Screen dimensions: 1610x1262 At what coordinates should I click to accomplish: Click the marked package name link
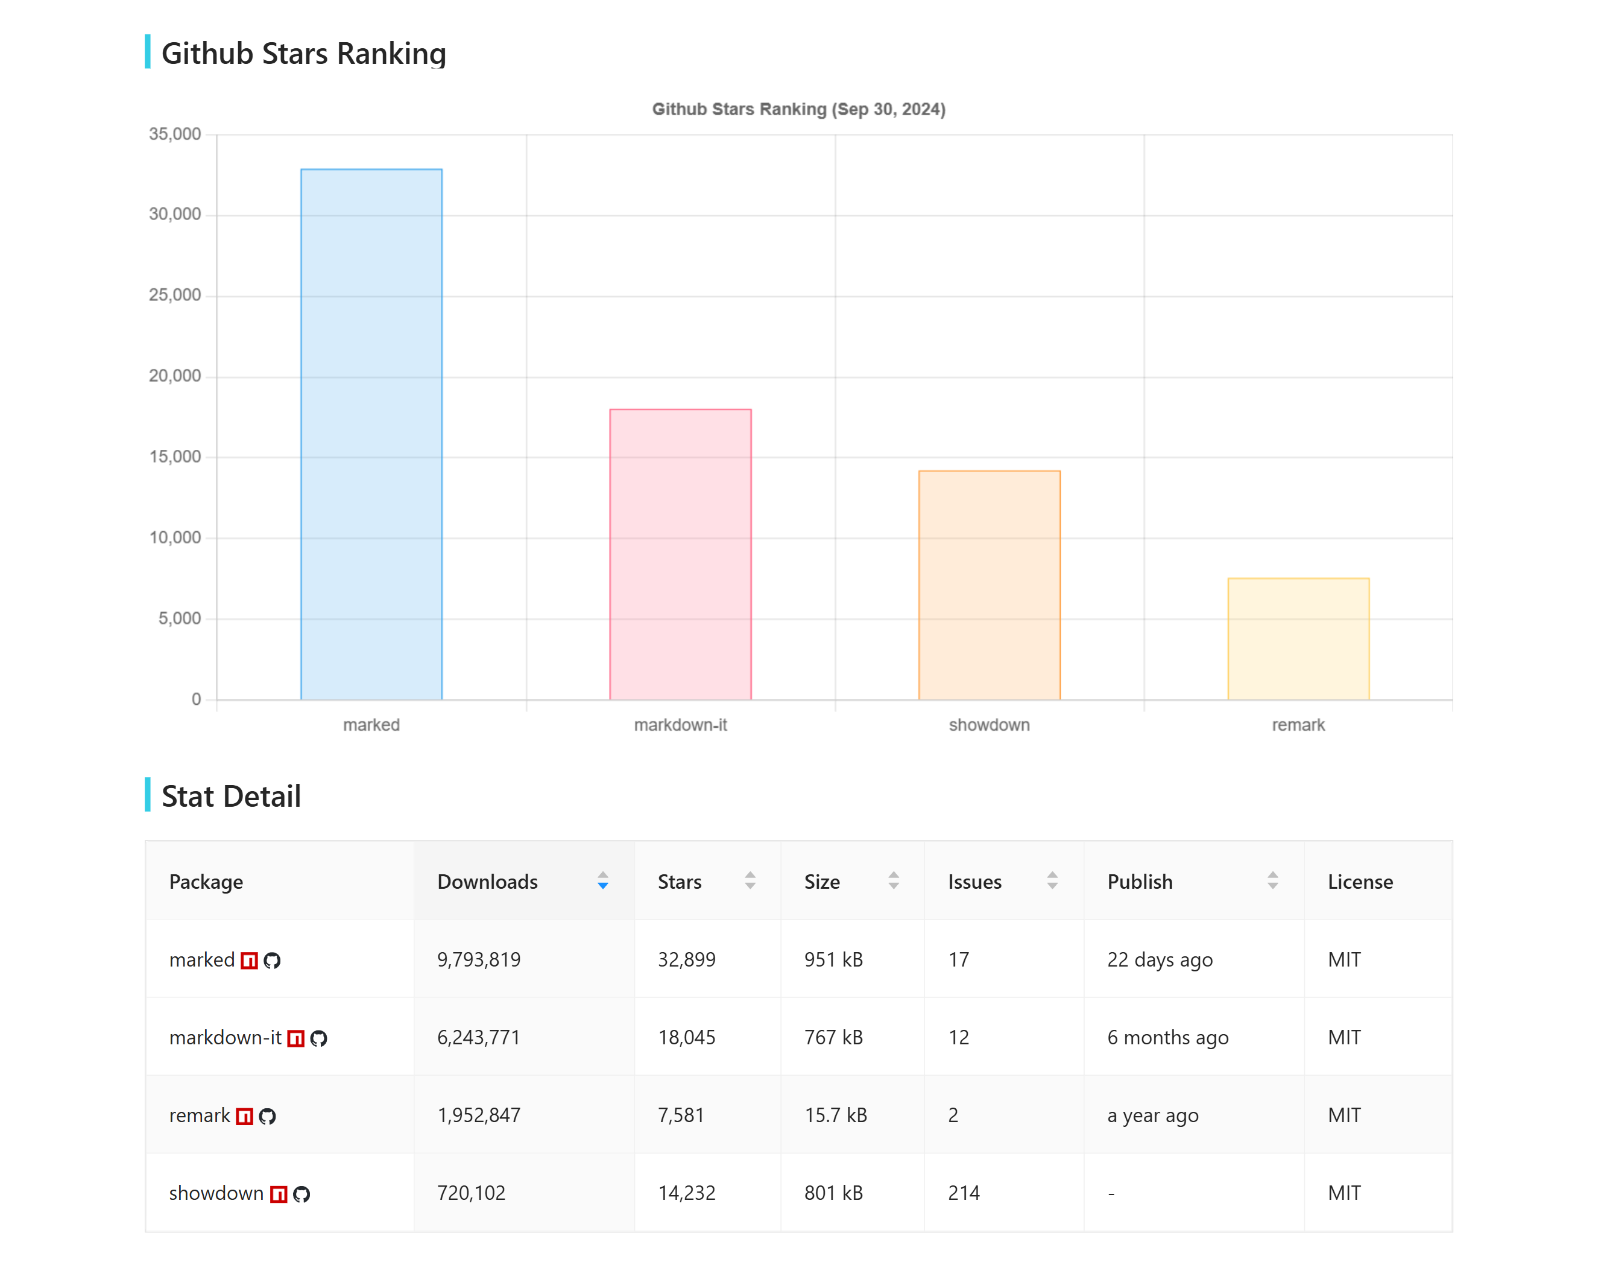point(202,960)
